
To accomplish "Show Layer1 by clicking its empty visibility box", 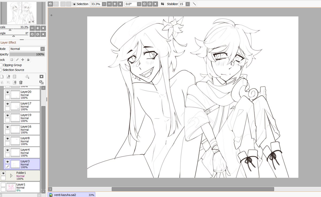I will pyautogui.click(x=3, y=185).
